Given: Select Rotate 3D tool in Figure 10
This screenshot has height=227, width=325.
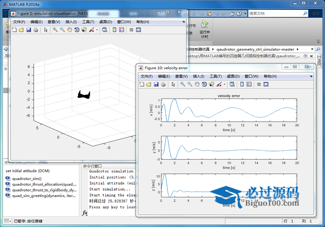Looking at the screenshot, I should tap(205, 84).
